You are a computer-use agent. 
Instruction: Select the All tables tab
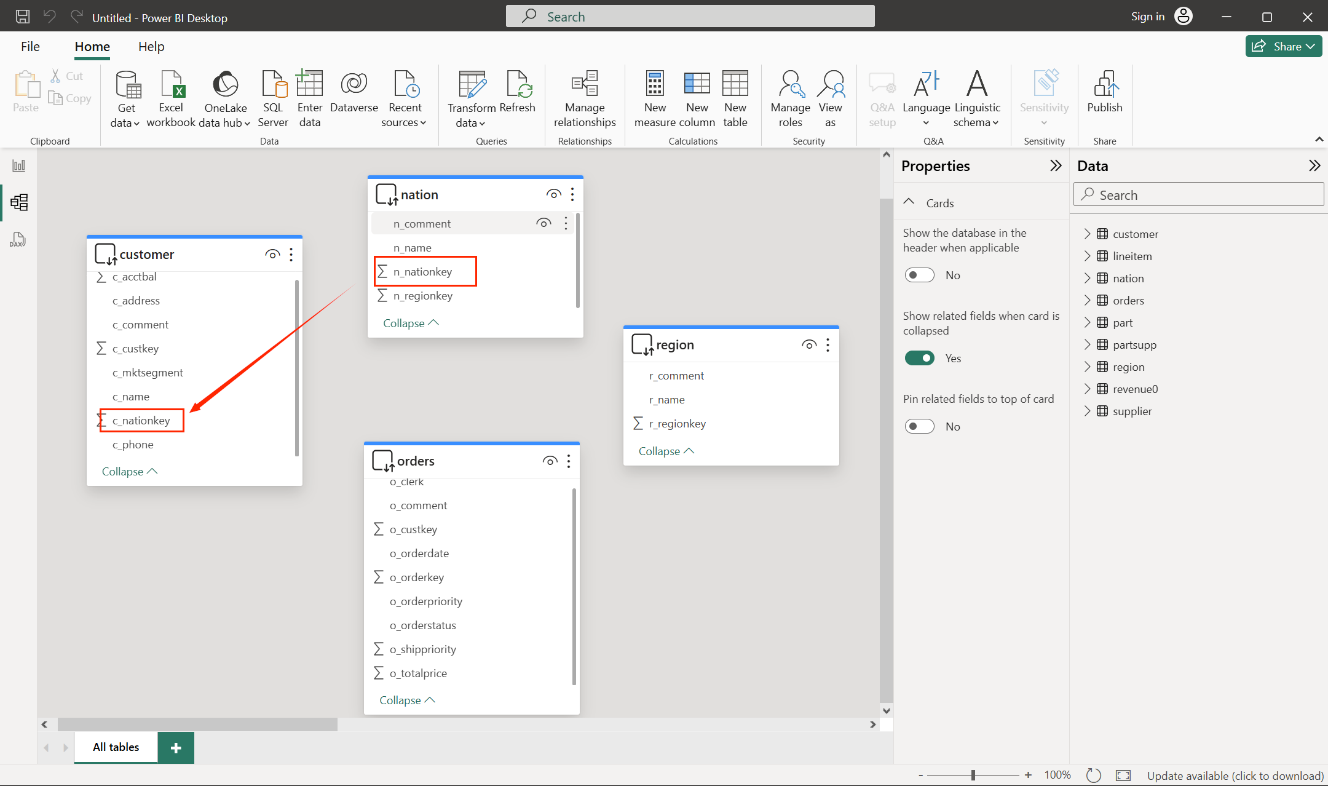click(x=116, y=747)
